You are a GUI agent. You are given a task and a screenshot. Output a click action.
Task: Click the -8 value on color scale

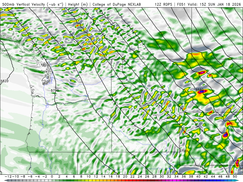(23, 177)
